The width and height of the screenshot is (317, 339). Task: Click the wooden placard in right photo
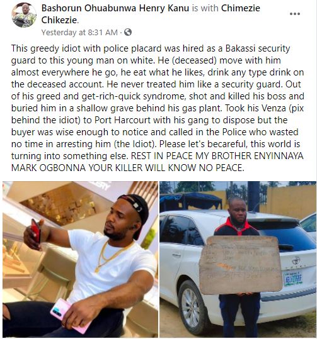(240, 265)
